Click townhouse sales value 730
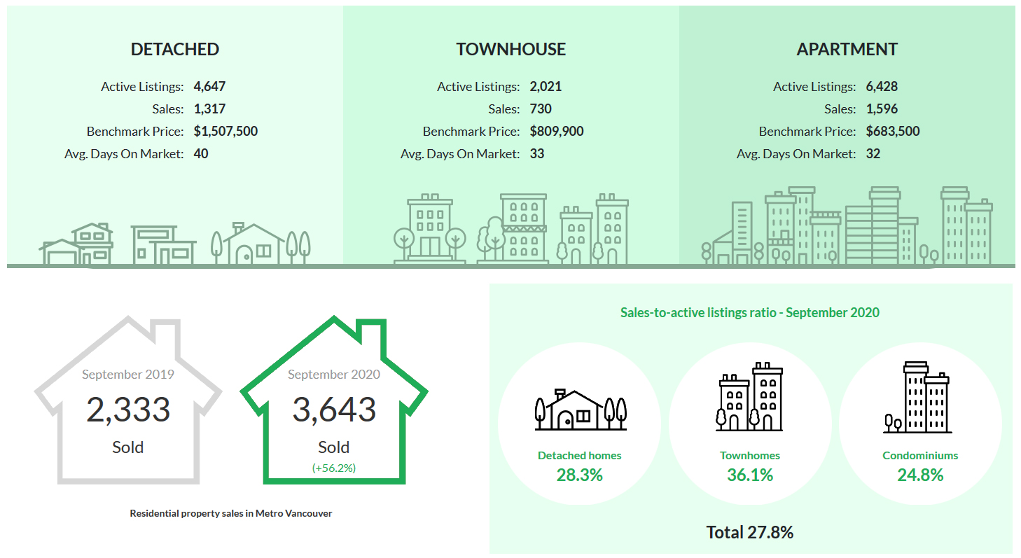 (x=541, y=109)
